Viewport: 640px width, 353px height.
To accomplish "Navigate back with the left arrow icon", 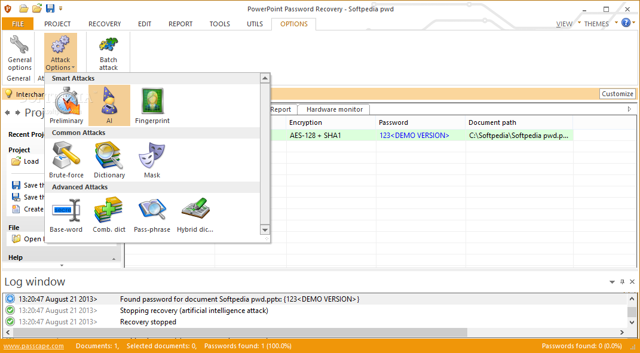I will 7,113.
